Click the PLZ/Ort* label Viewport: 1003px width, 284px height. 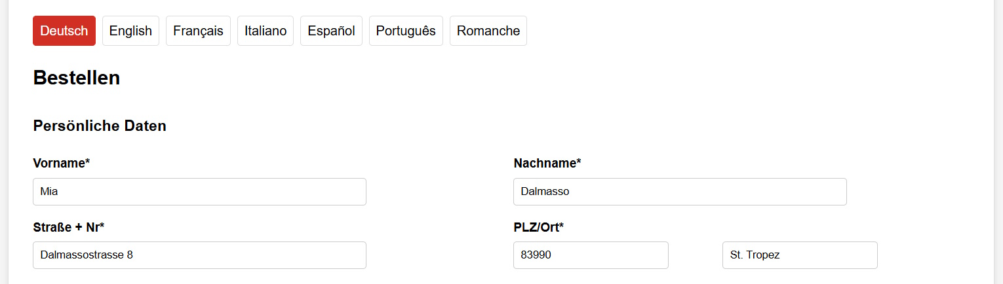click(x=539, y=227)
